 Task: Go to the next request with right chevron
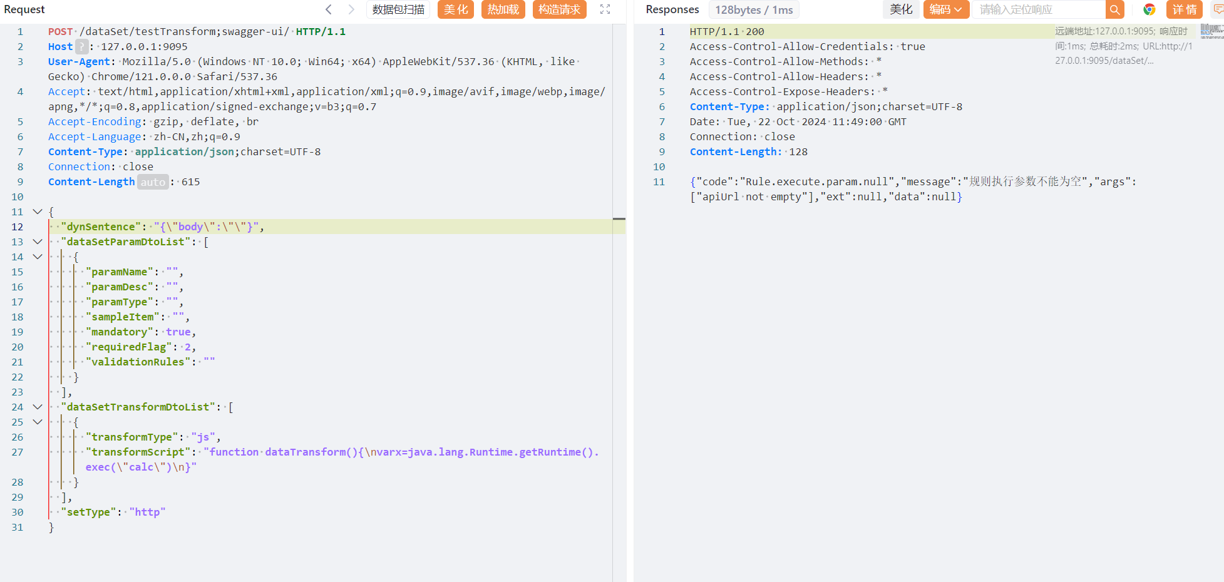pyautogui.click(x=351, y=9)
